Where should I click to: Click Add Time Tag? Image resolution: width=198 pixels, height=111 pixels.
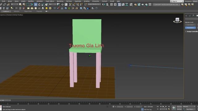pyautogui.click(x=148, y=109)
